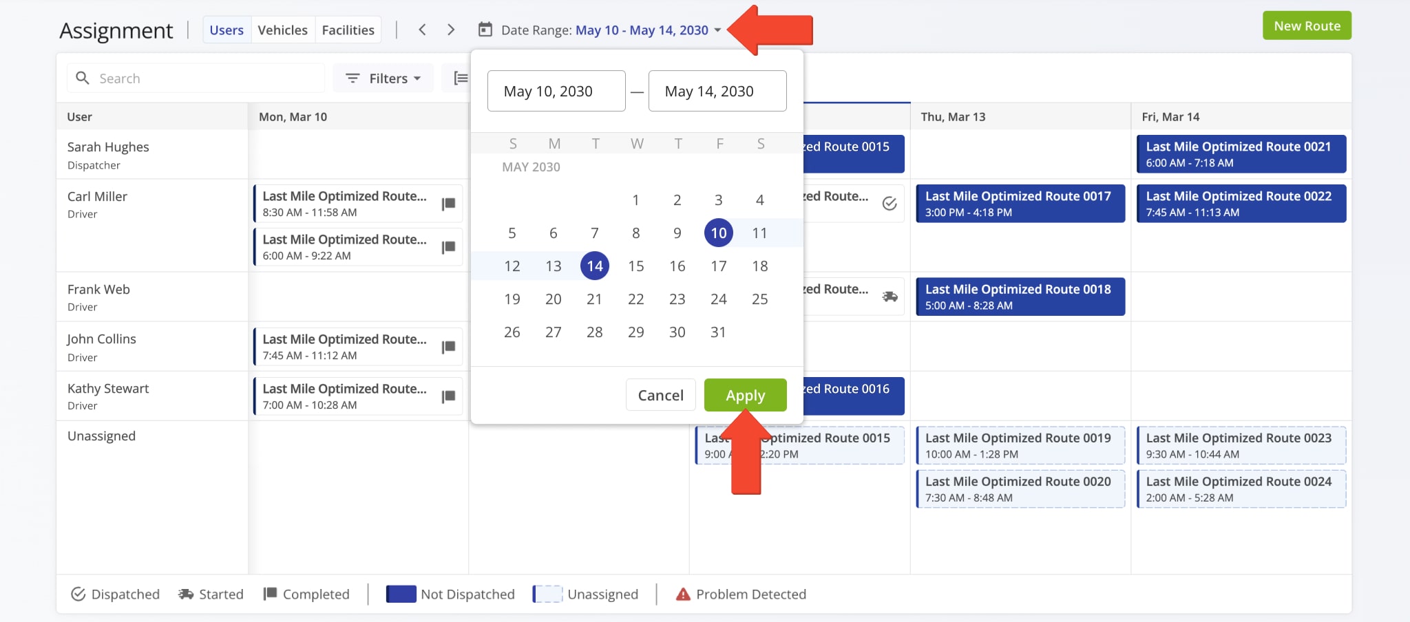The width and height of the screenshot is (1410, 622).
Task: Click the Dispatched legend icon
Action: (x=78, y=594)
